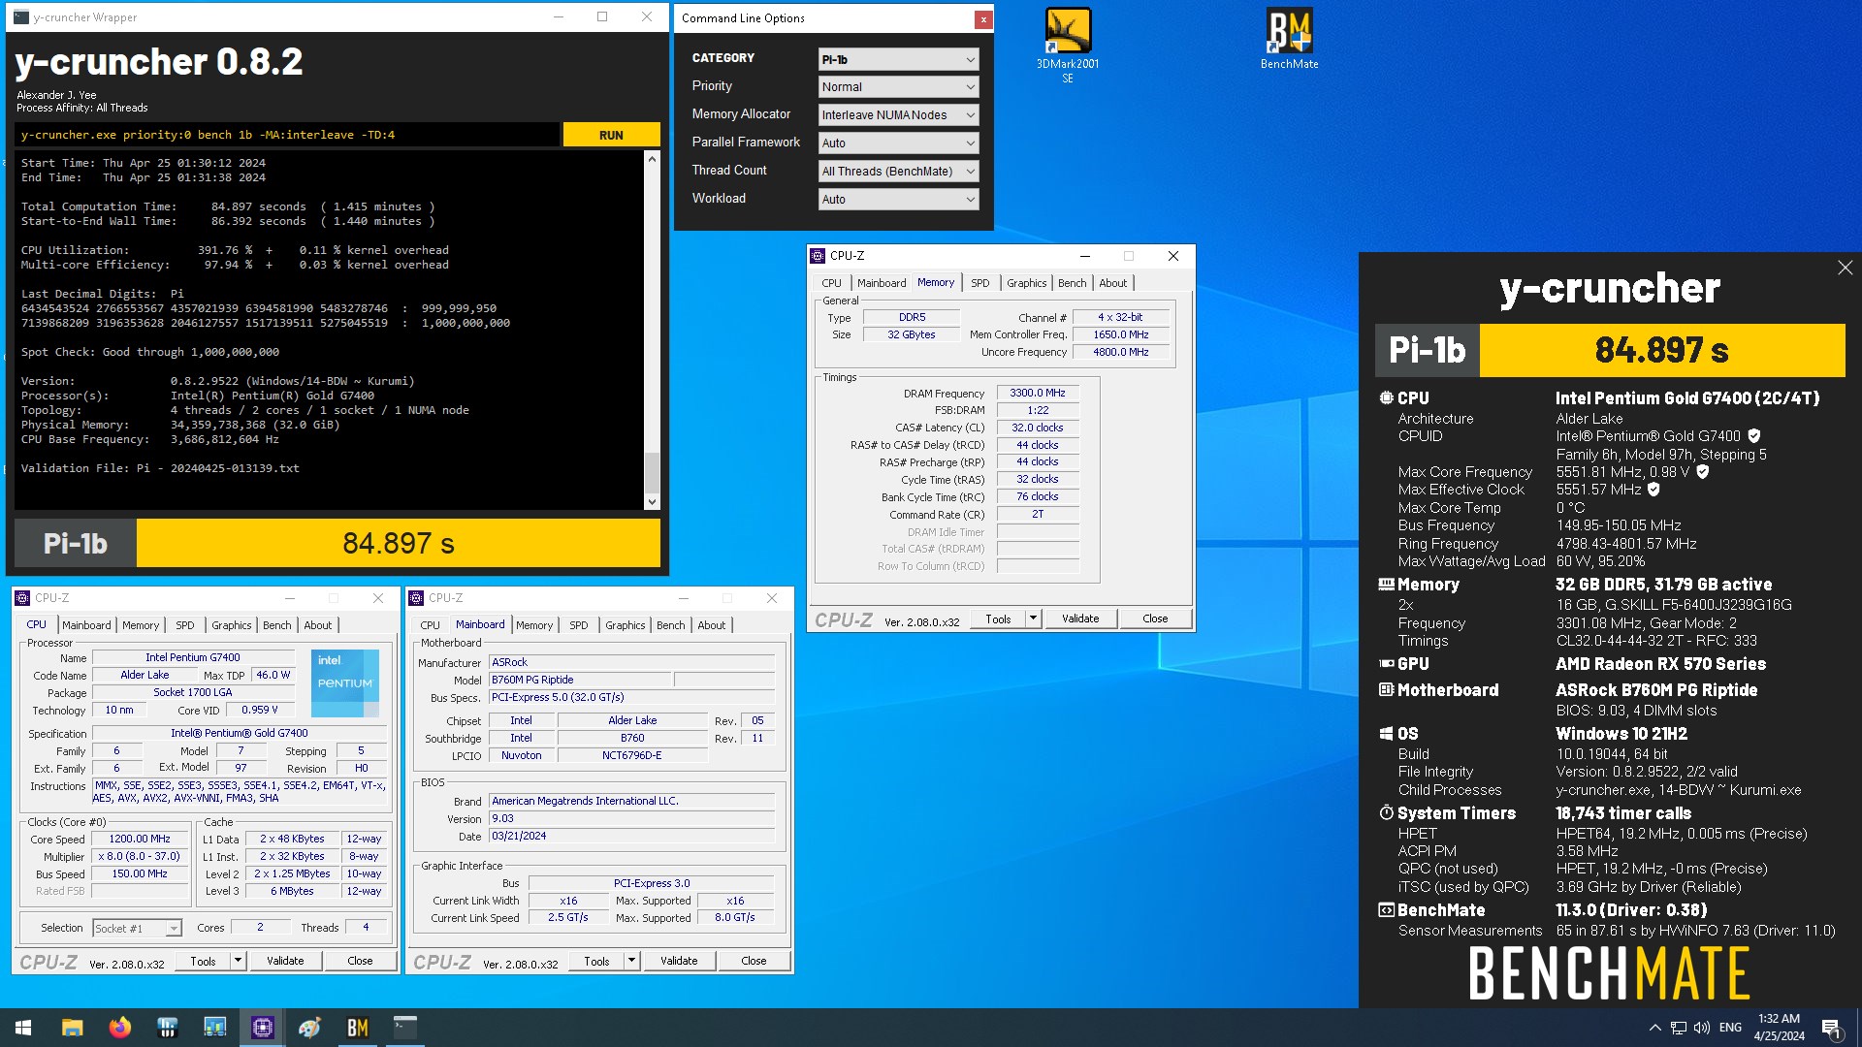
Task: Open the BenchMate desktop shortcut
Action: pos(1289,39)
